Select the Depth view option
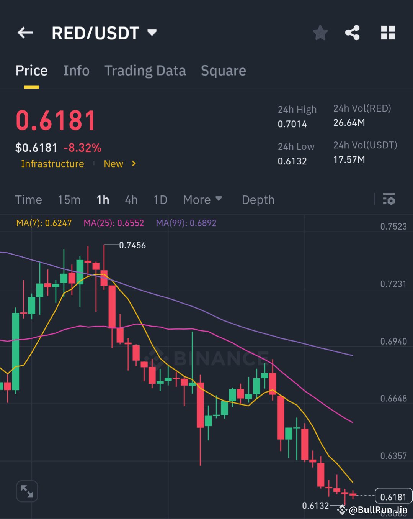This screenshot has width=413, height=519. [x=258, y=199]
